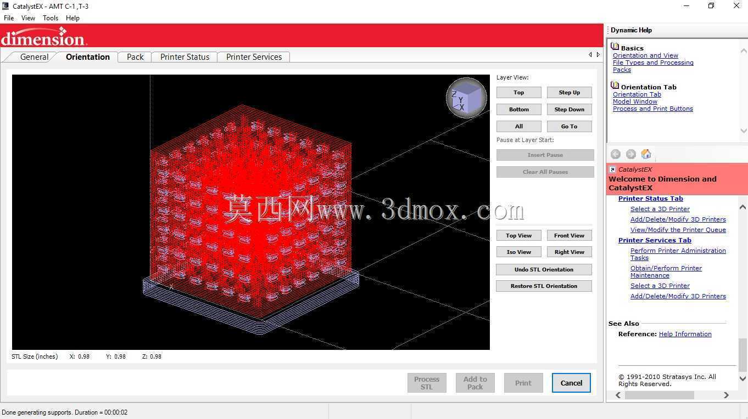Open the Dynamic Help home page
Viewport: 748px width, 419px height.
[x=646, y=154]
